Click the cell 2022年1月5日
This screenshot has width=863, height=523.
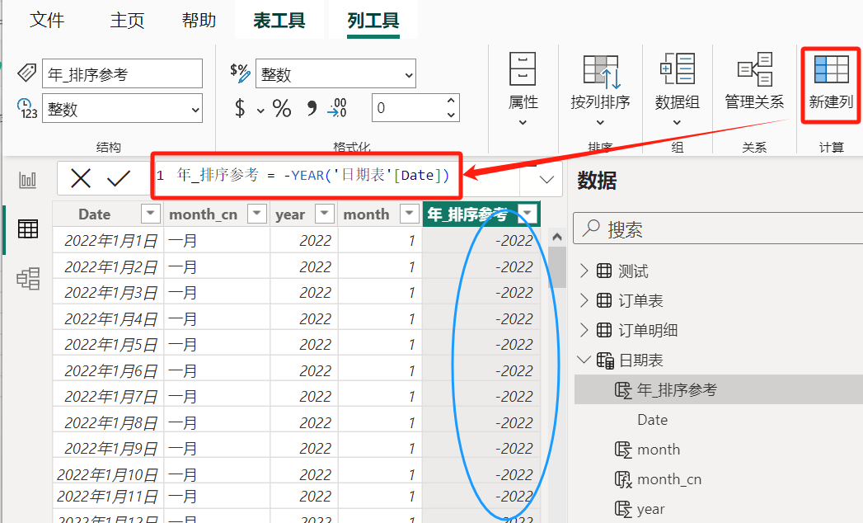coord(109,345)
